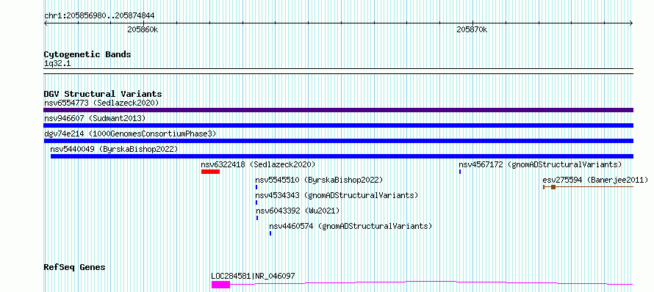Viewport: 654px width, 292px height.
Task: Click the 205870k ruler position label
Action: [472, 30]
